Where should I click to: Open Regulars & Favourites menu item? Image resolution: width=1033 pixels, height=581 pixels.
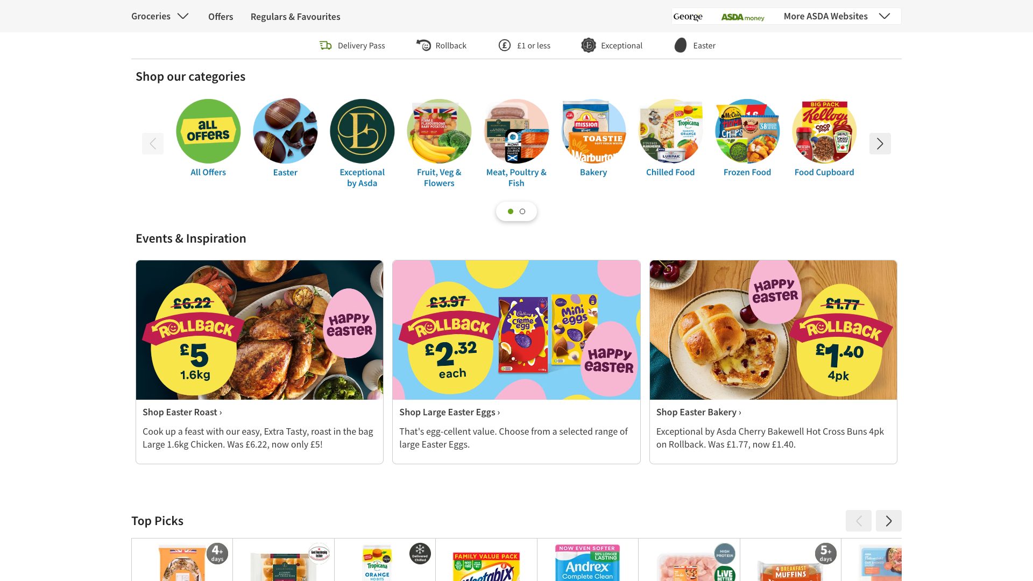click(295, 17)
